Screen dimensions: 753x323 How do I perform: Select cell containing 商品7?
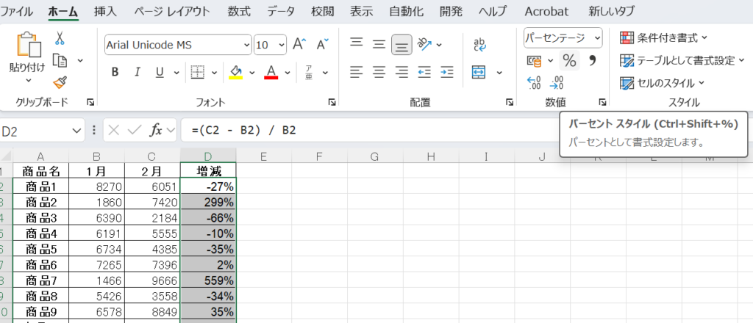[41, 280]
